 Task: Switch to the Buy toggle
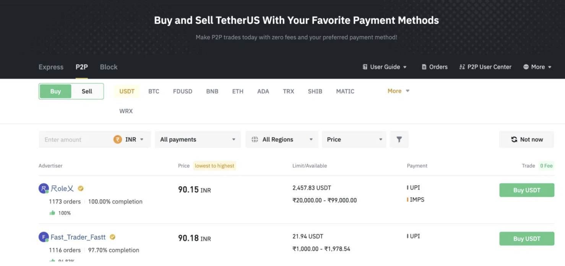tap(55, 91)
